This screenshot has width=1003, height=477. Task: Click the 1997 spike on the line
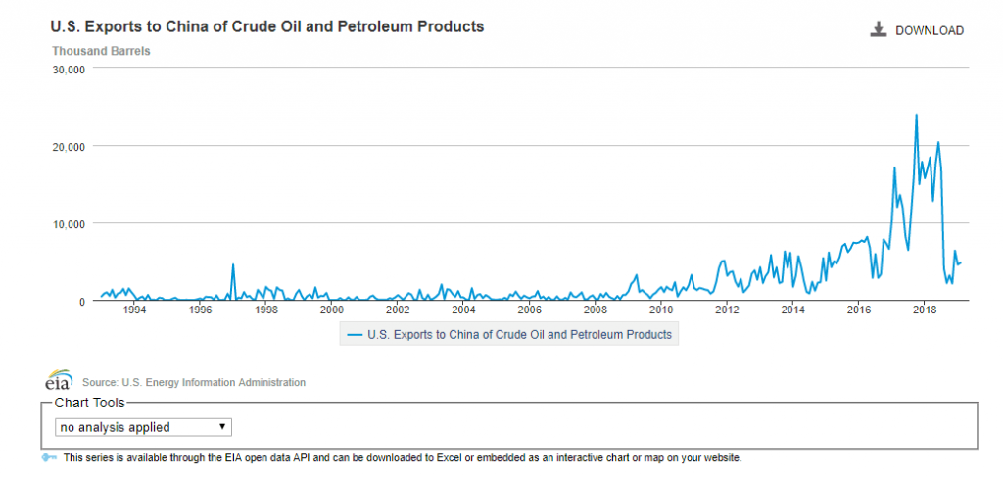point(232,264)
